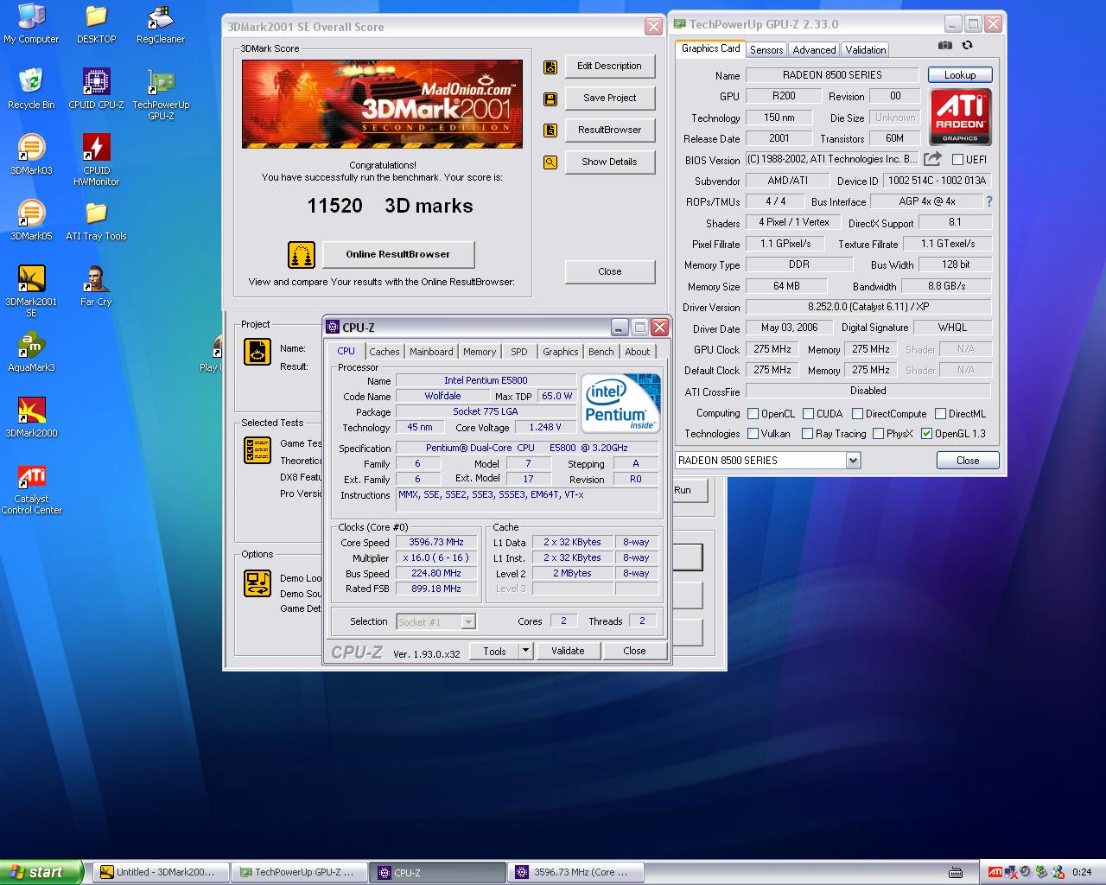The width and height of the screenshot is (1106, 885).
Task: Click the Online ResultBrowser people icon
Action: click(x=302, y=255)
